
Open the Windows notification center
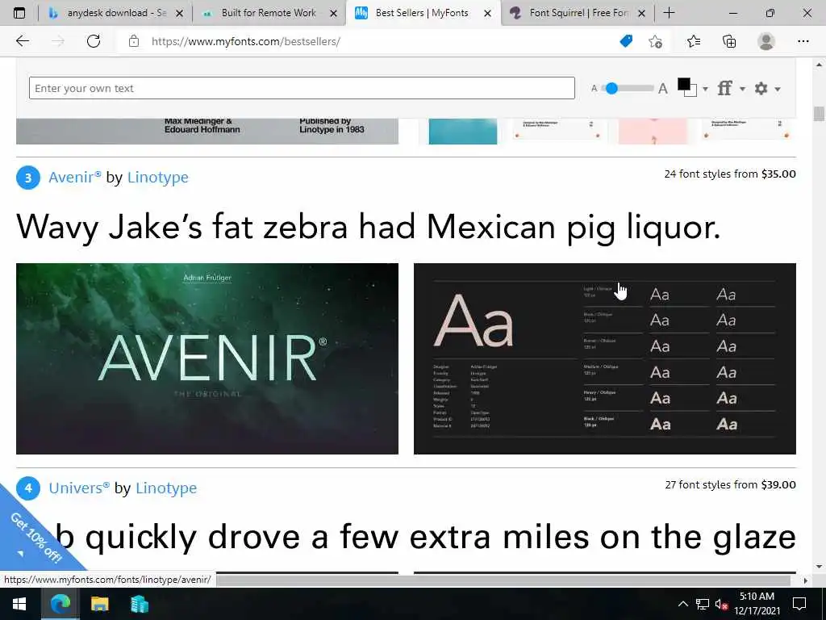click(x=799, y=604)
